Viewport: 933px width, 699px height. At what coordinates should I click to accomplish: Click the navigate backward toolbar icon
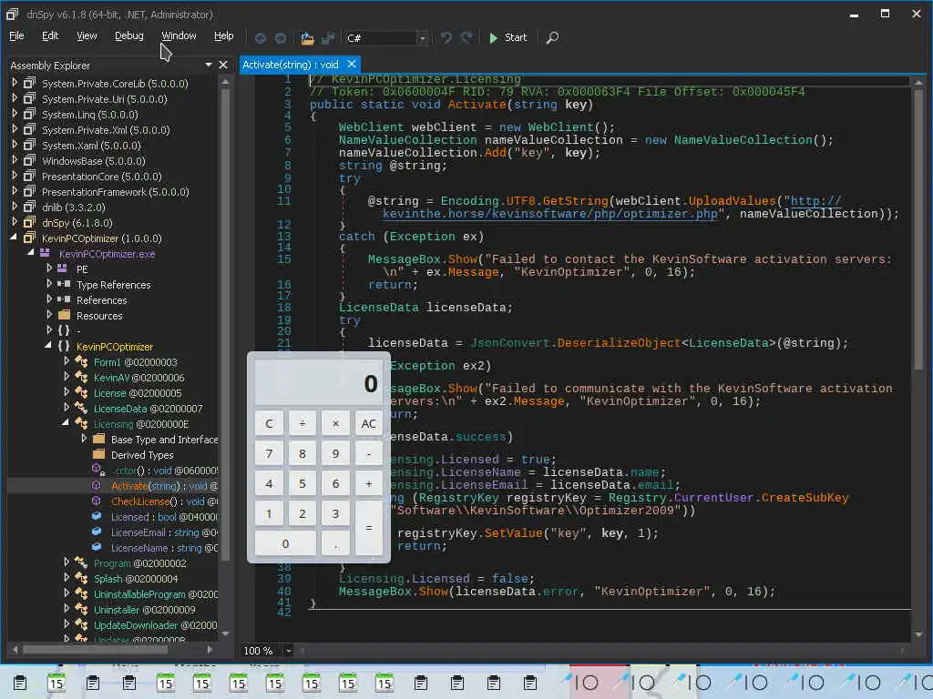(x=260, y=38)
